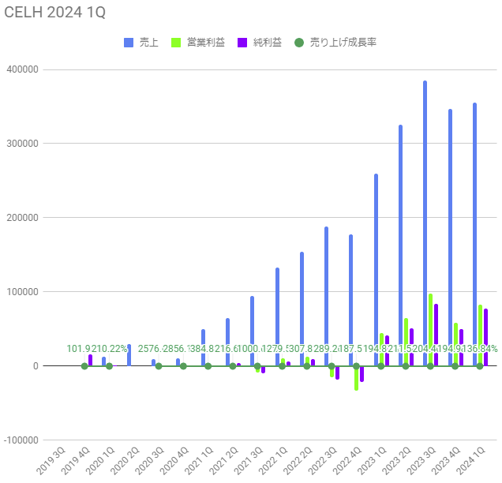This screenshot has height=483, width=502.
Task: Click the 200000 y-axis label
Action: [x=22, y=218]
